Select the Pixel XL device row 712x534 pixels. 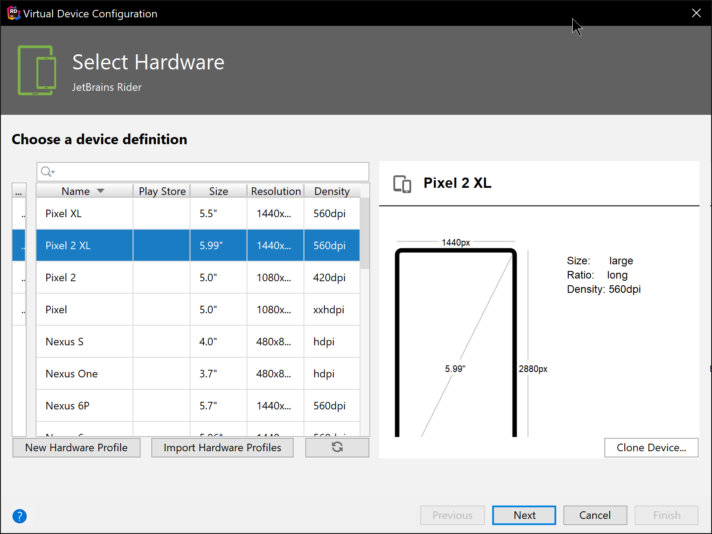point(198,214)
